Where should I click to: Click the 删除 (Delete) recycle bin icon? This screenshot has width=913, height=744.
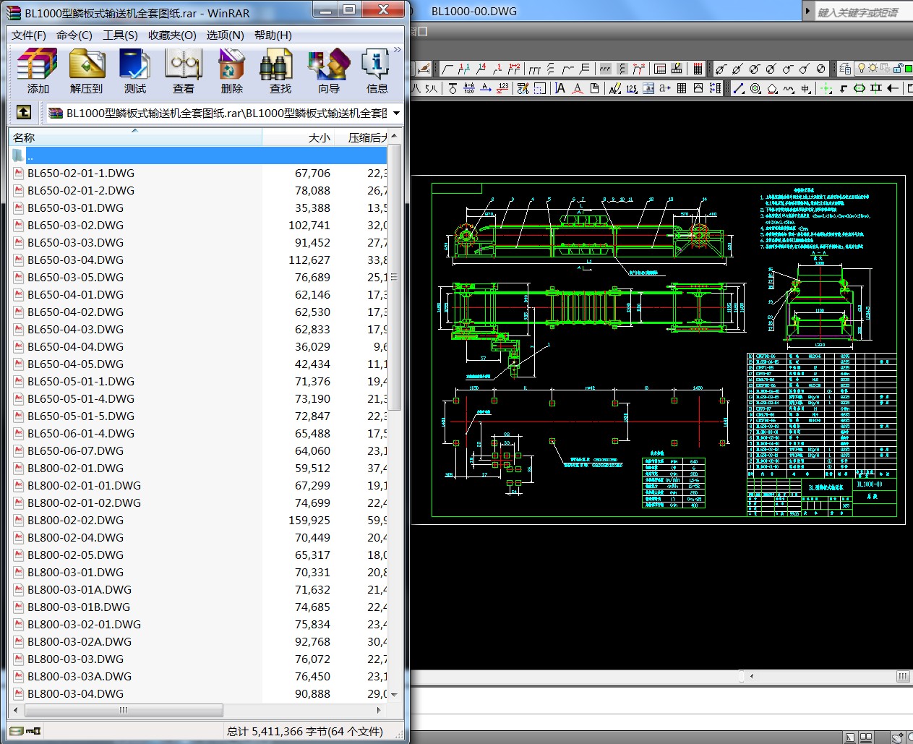click(x=231, y=71)
